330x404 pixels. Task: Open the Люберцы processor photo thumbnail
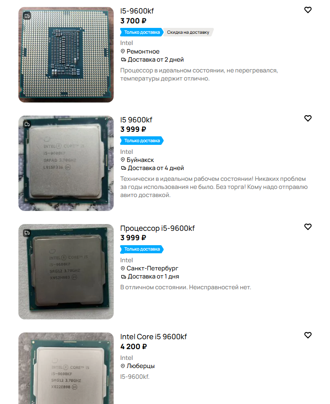[66, 368]
